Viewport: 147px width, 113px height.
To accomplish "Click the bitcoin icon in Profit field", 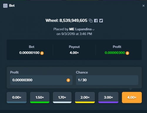I will [68, 80].
